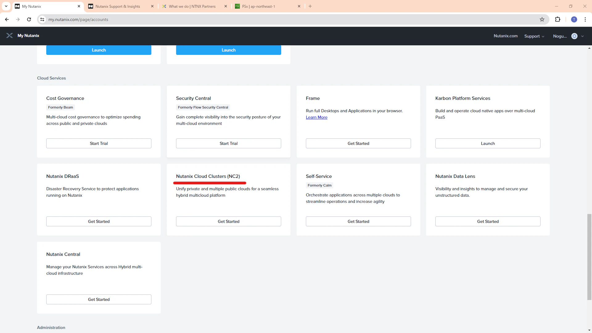Open Chrome's three-dot menu
592x333 pixels.
[x=585, y=19]
